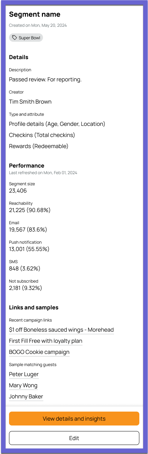
Task: Open View details and insights
Action: click(x=74, y=419)
